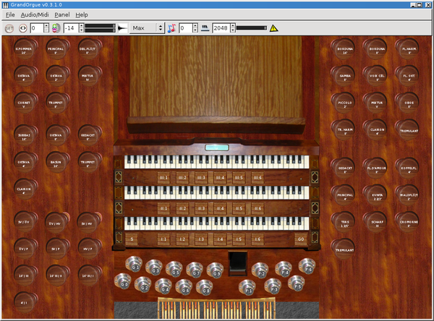This screenshot has width=434, height=321.
Task: Open the File menu
Action: click(x=10, y=15)
